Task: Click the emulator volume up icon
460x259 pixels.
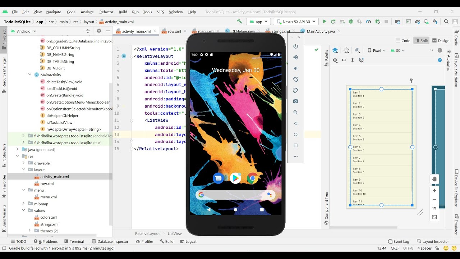Action: [x=296, y=57]
